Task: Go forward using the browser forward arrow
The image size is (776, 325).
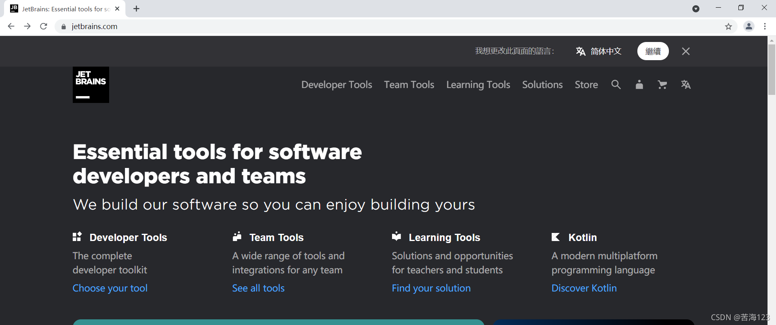Action: point(27,26)
